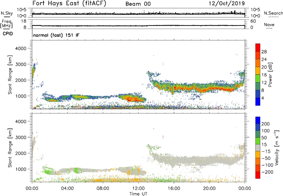
Task: Click the '1000' tick of the velocity panel
Action: pos(21,169)
